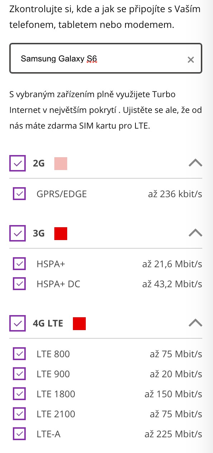Uncheck the GPRS/EDGE checkbox
This screenshot has width=213, height=453.
pos(19,194)
